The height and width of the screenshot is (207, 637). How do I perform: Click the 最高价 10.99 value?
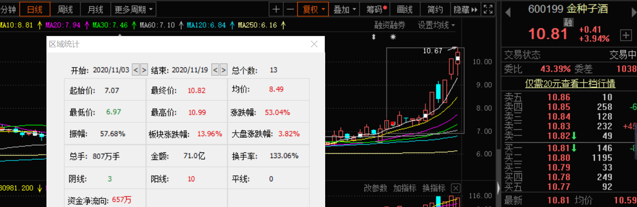click(x=197, y=113)
